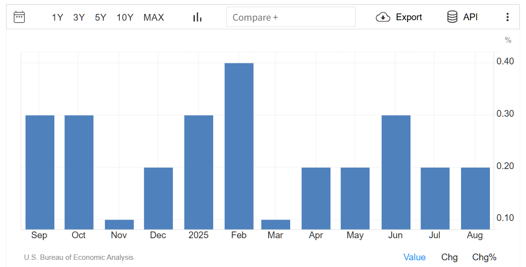Switch chart display to Chg
The width and height of the screenshot is (526, 267).
(x=449, y=257)
